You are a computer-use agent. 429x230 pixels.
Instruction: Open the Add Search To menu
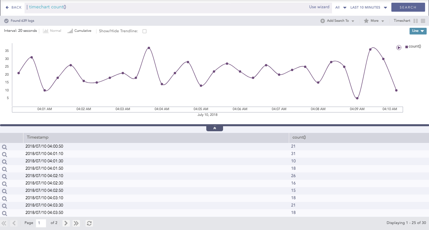click(x=337, y=20)
